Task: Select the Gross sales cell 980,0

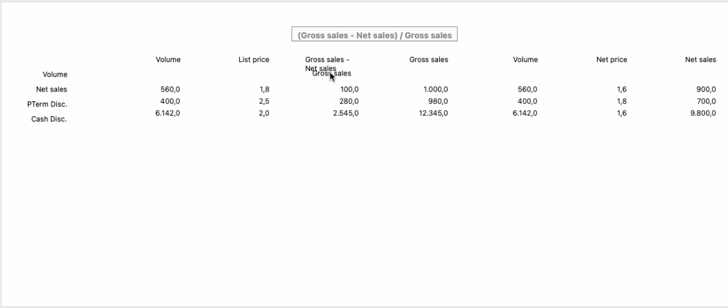Action: coord(438,101)
